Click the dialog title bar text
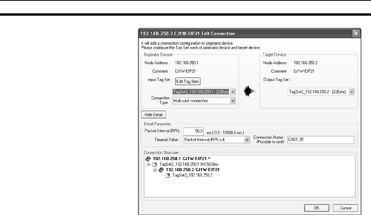The height and width of the screenshot is (215, 371). point(188,34)
